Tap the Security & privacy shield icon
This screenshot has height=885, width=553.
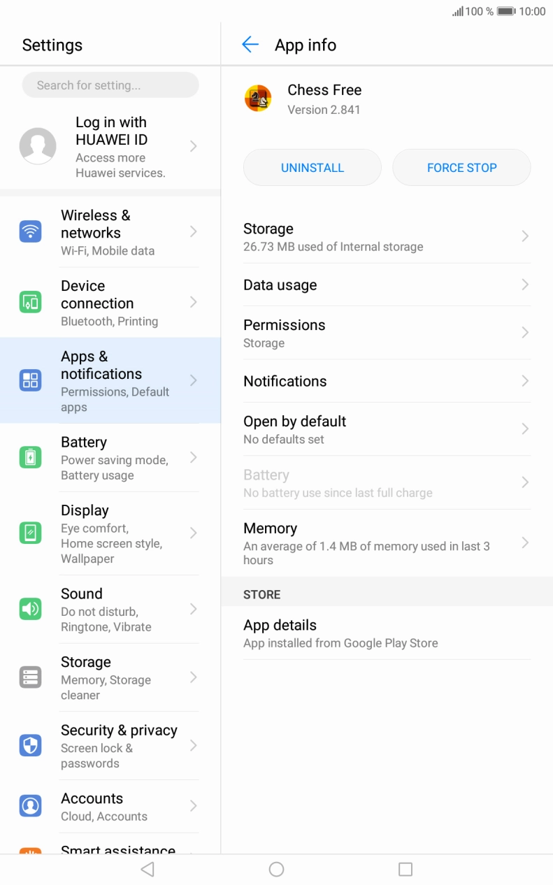point(30,746)
